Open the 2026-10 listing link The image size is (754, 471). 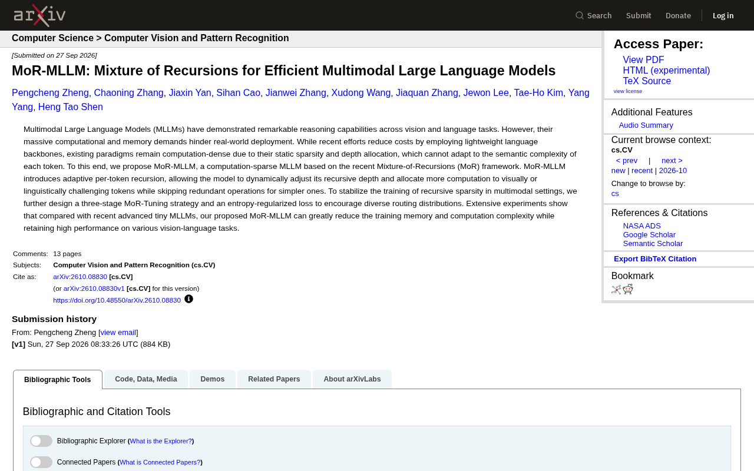tap(673, 171)
